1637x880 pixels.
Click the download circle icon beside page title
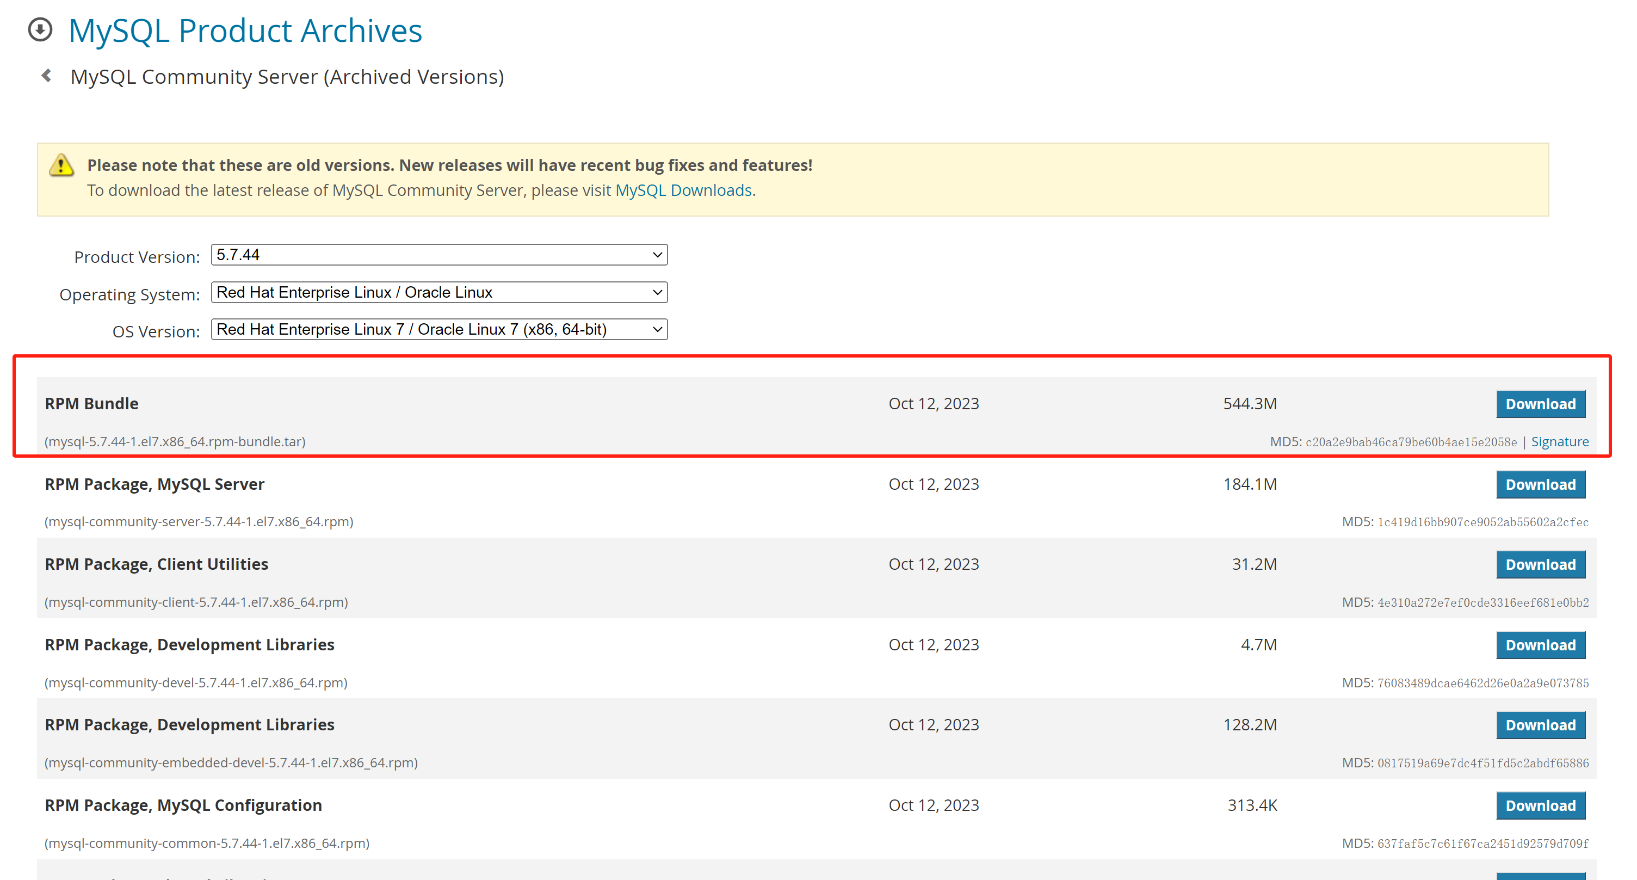40,29
